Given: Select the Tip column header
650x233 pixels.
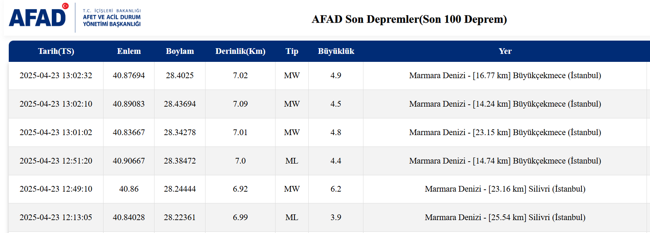Looking at the screenshot, I should click(292, 51).
